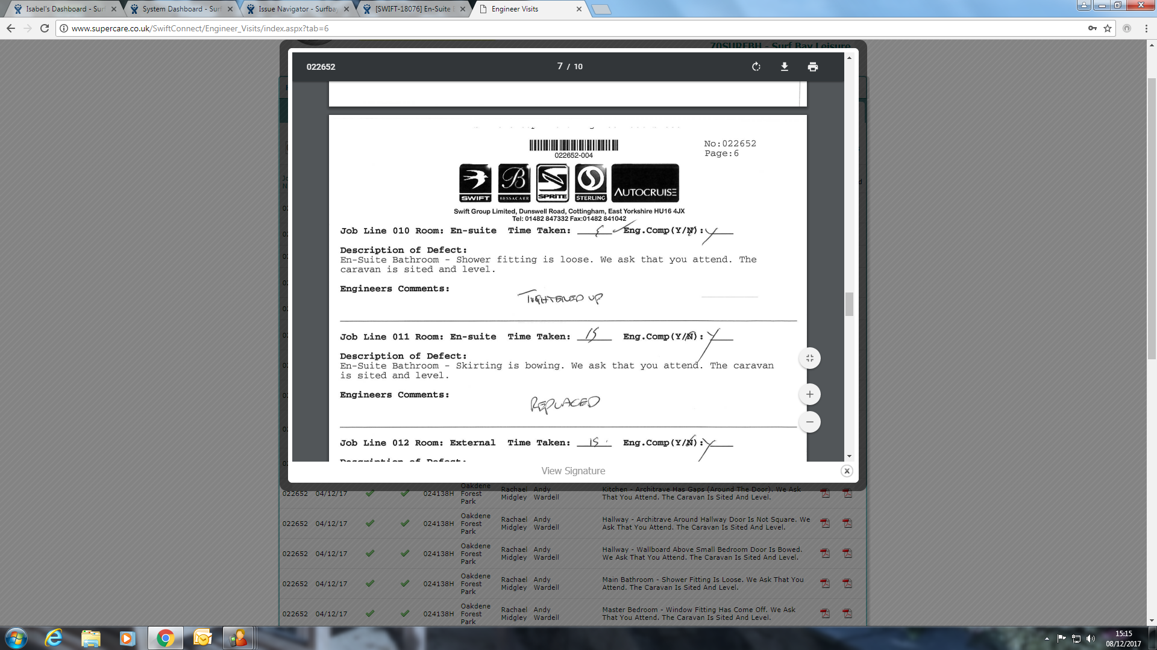Print the PDF document
This screenshot has height=650, width=1157.
coord(812,67)
